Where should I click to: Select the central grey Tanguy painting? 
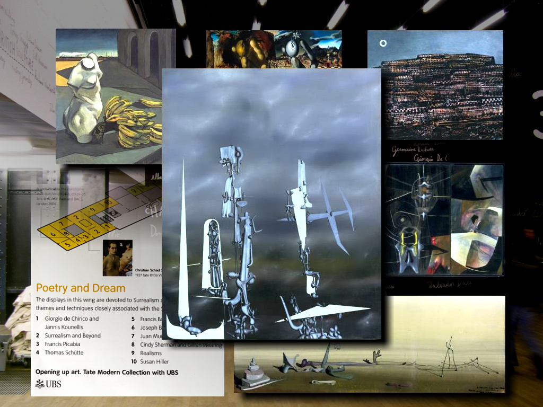tap(271, 204)
